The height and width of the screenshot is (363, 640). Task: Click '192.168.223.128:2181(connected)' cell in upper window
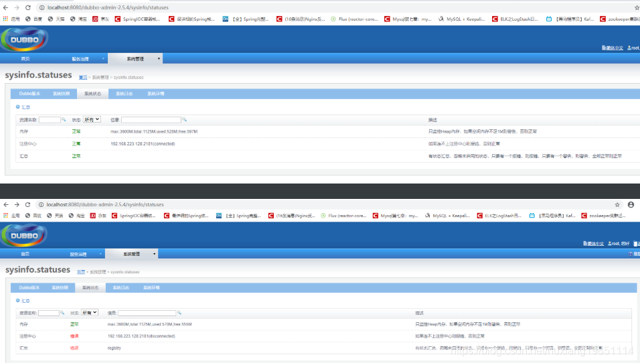[143, 144]
